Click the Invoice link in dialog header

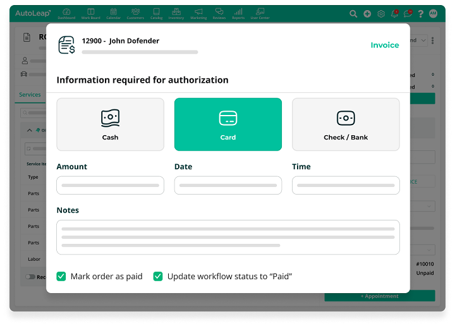coord(384,45)
